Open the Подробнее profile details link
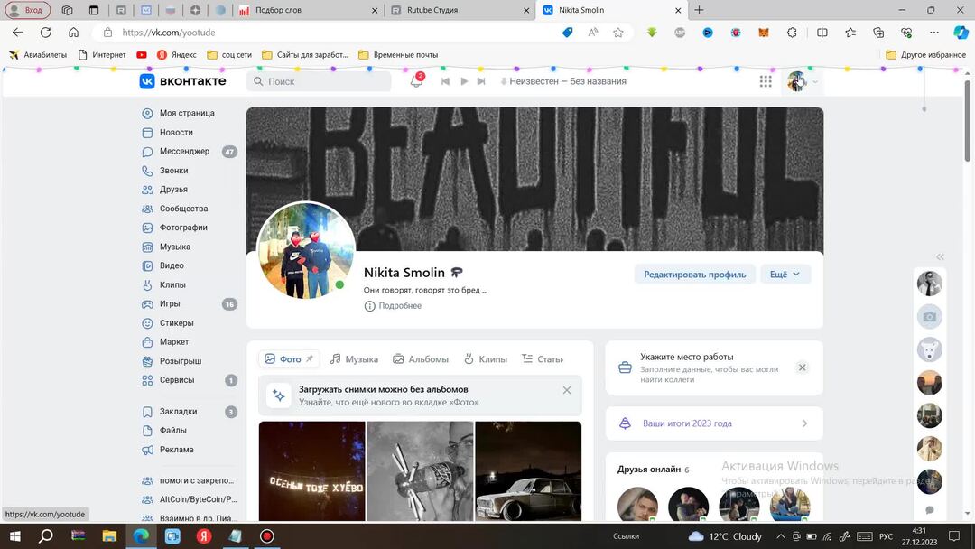The image size is (975, 549). pos(393,306)
